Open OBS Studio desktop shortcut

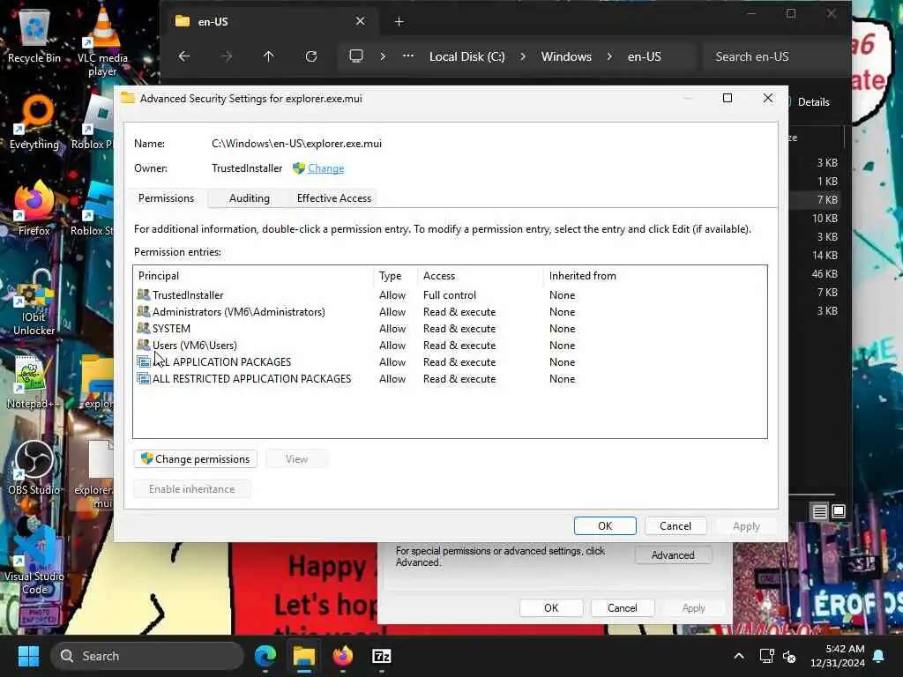34,467
